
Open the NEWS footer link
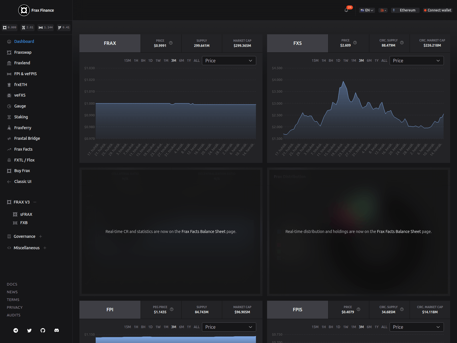[x=12, y=292]
